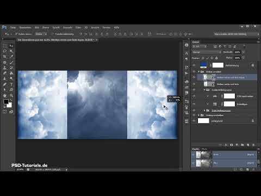Select the Lasso tool

(5, 51)
